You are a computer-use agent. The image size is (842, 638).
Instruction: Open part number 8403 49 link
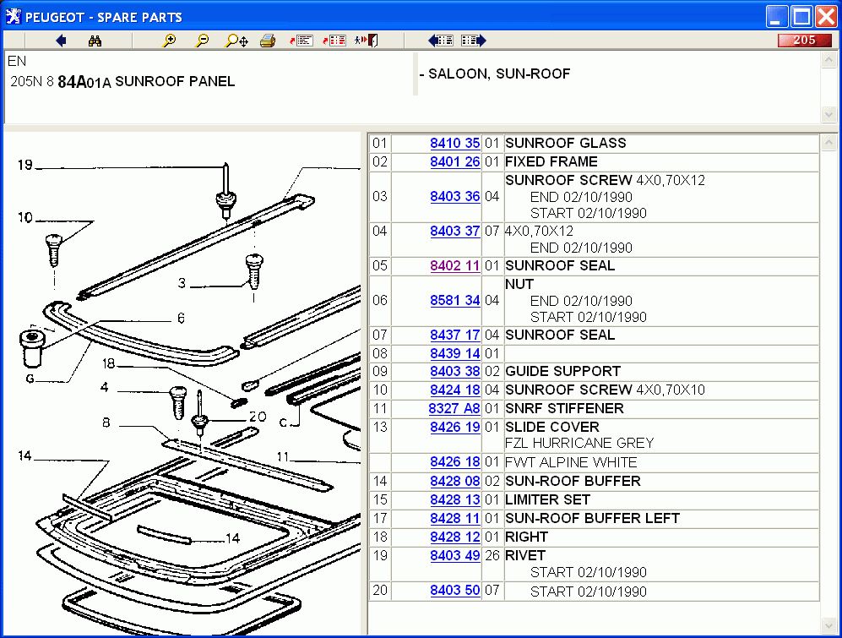455,555
